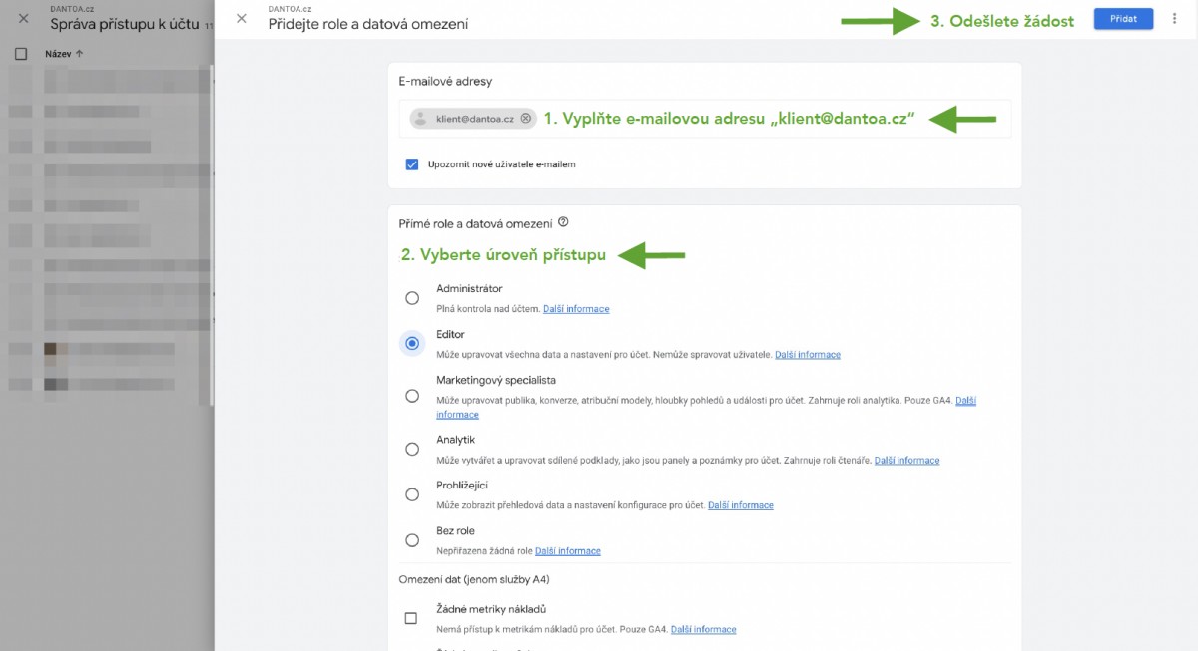Viewport: 1198px width, 651px height.
Task: Enable the Žádné metriky nákladů checkbox
Action: [x=411, y=618]
